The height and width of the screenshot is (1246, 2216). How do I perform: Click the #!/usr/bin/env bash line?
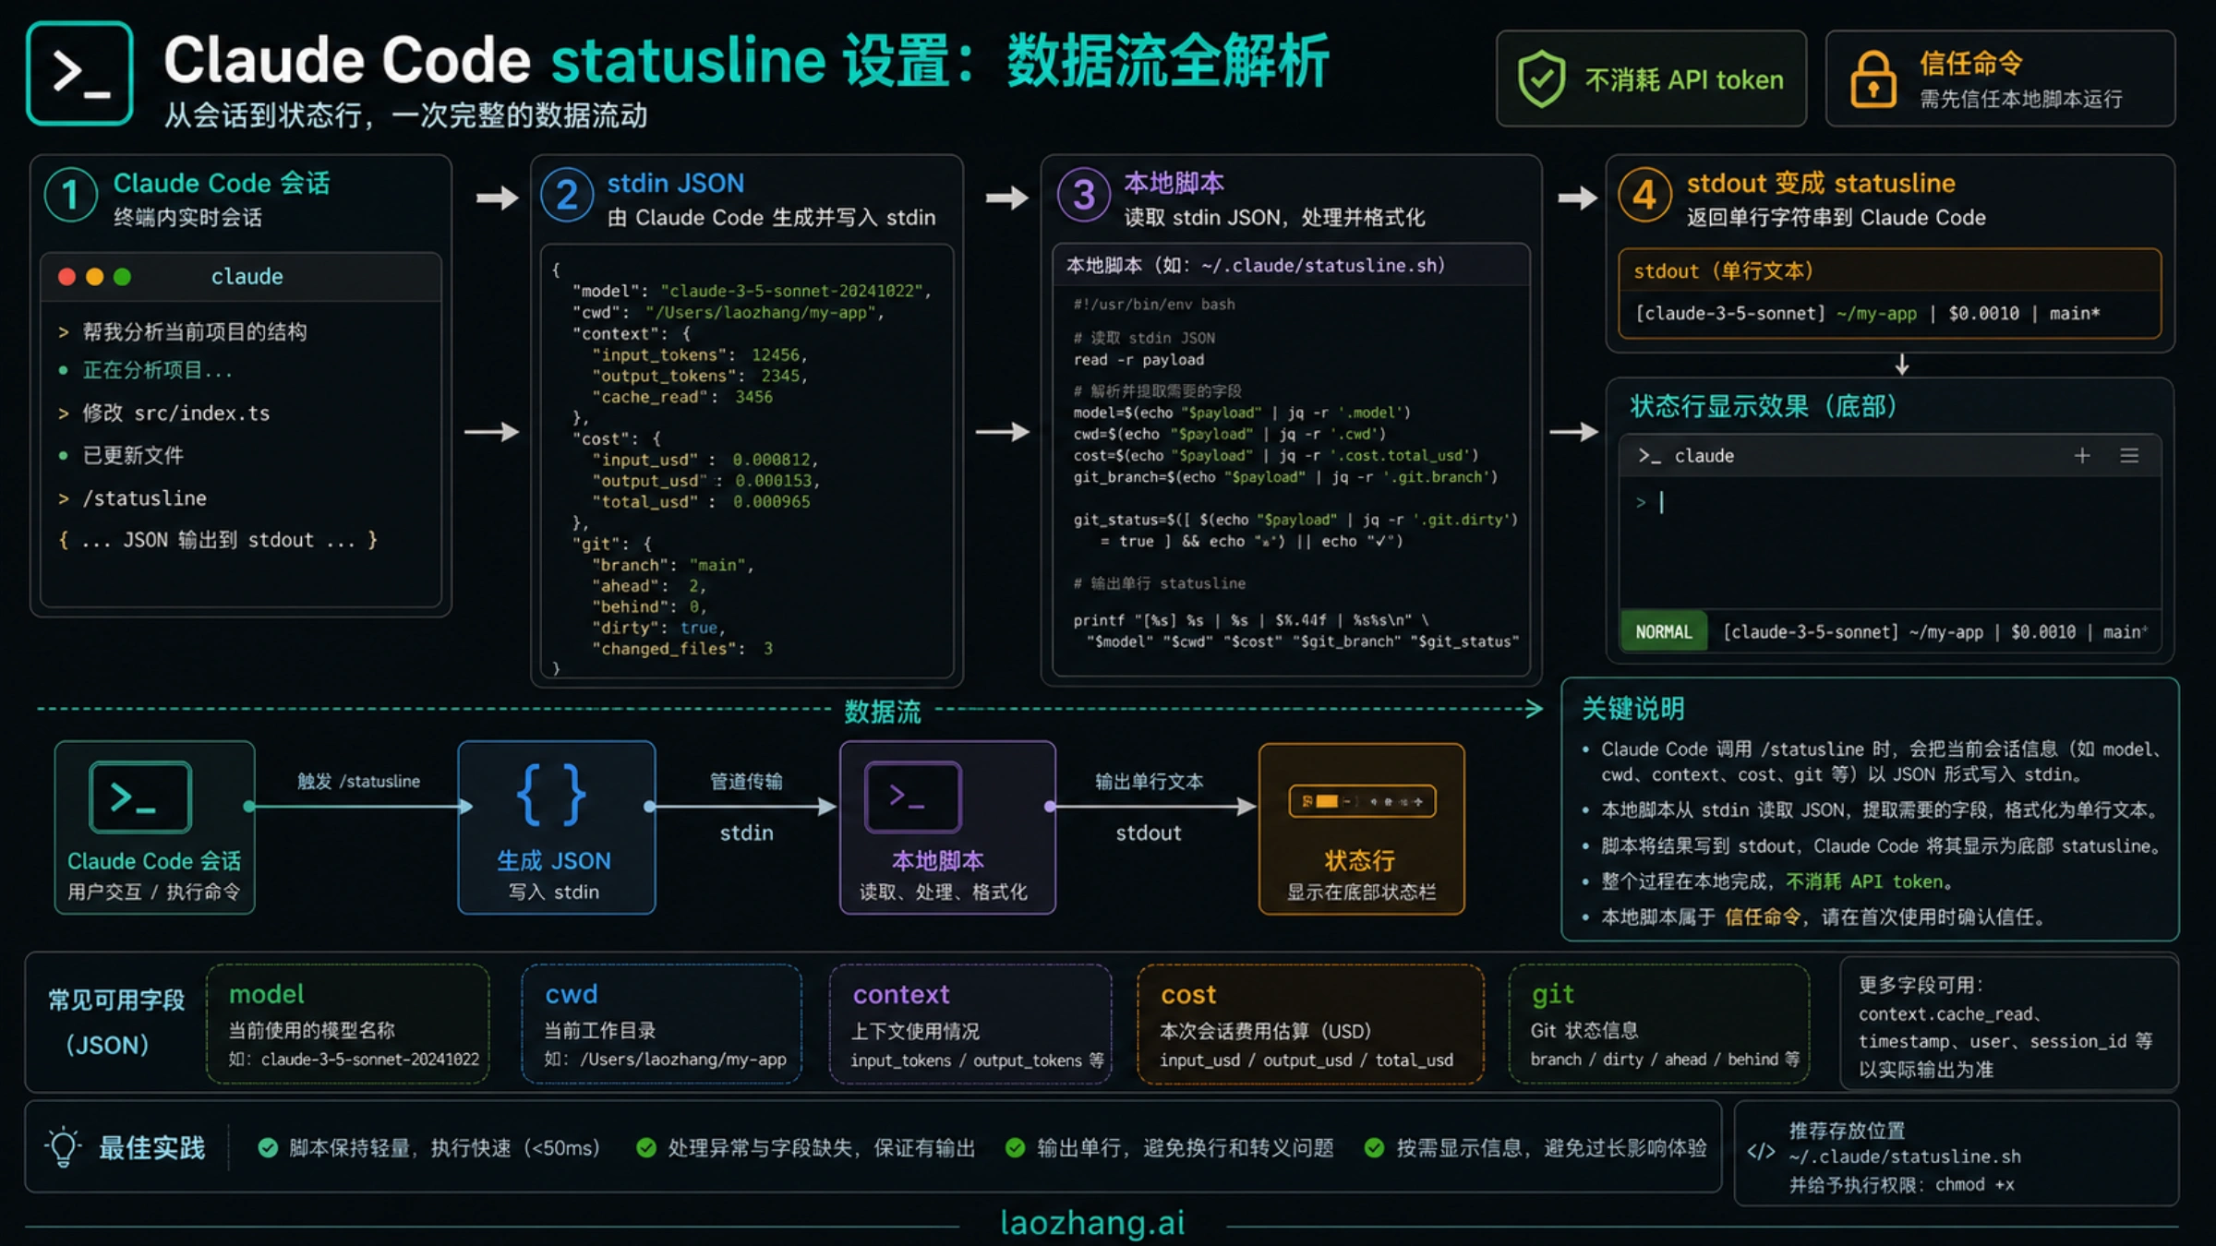point(1153,305)
